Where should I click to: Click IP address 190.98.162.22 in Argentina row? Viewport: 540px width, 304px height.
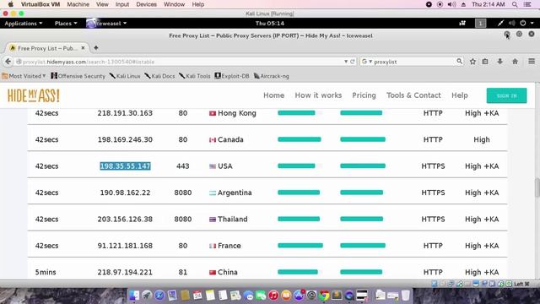[x=125, y=193]
